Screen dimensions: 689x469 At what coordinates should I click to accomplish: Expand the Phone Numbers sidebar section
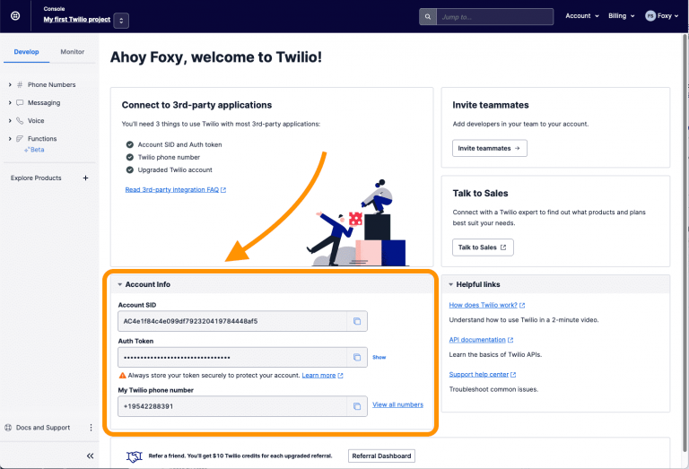10,85
